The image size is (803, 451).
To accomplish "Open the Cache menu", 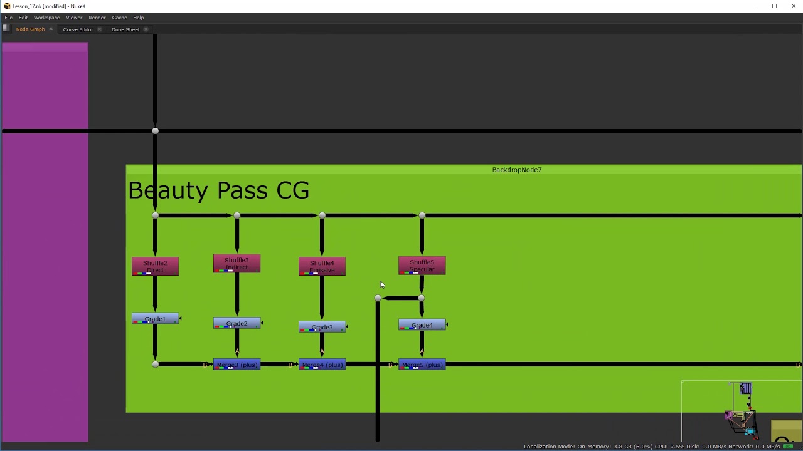I will [x=119, y=18].
